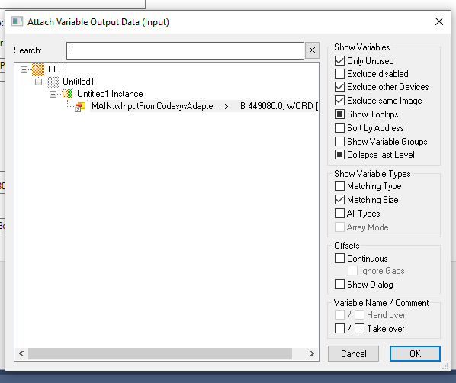Click the Untitled1 Instance icon
This screenshot has height=383, width=456.
(x=67, y=94)
